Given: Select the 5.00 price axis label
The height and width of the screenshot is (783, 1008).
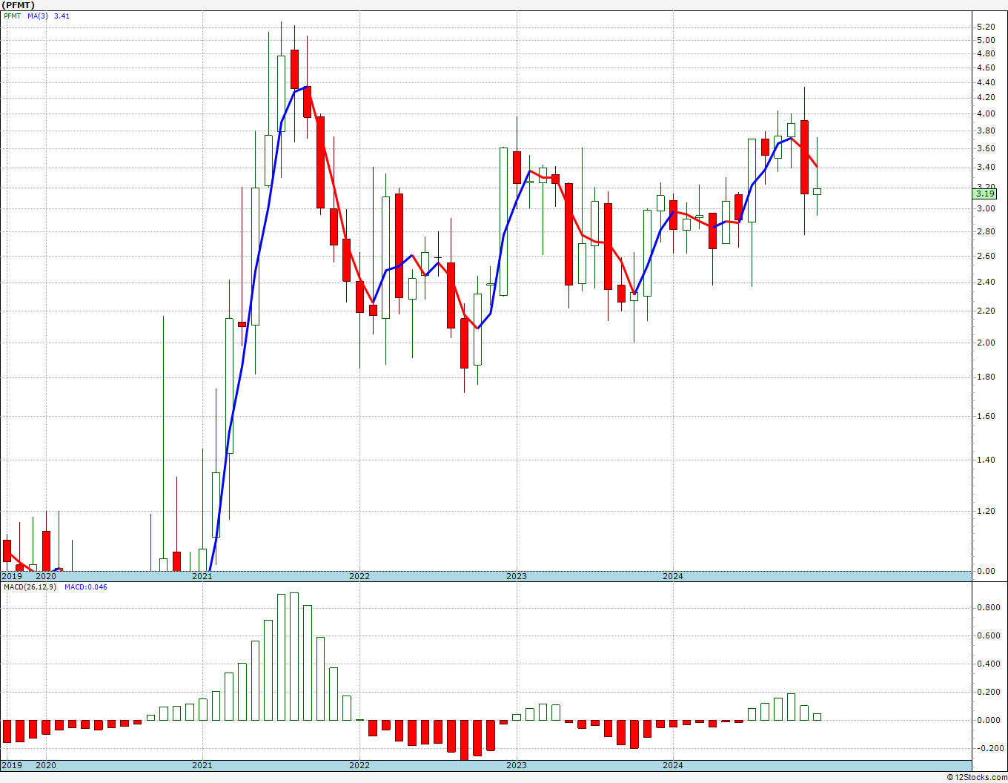Looking at the screenshot, I should 986,40.
